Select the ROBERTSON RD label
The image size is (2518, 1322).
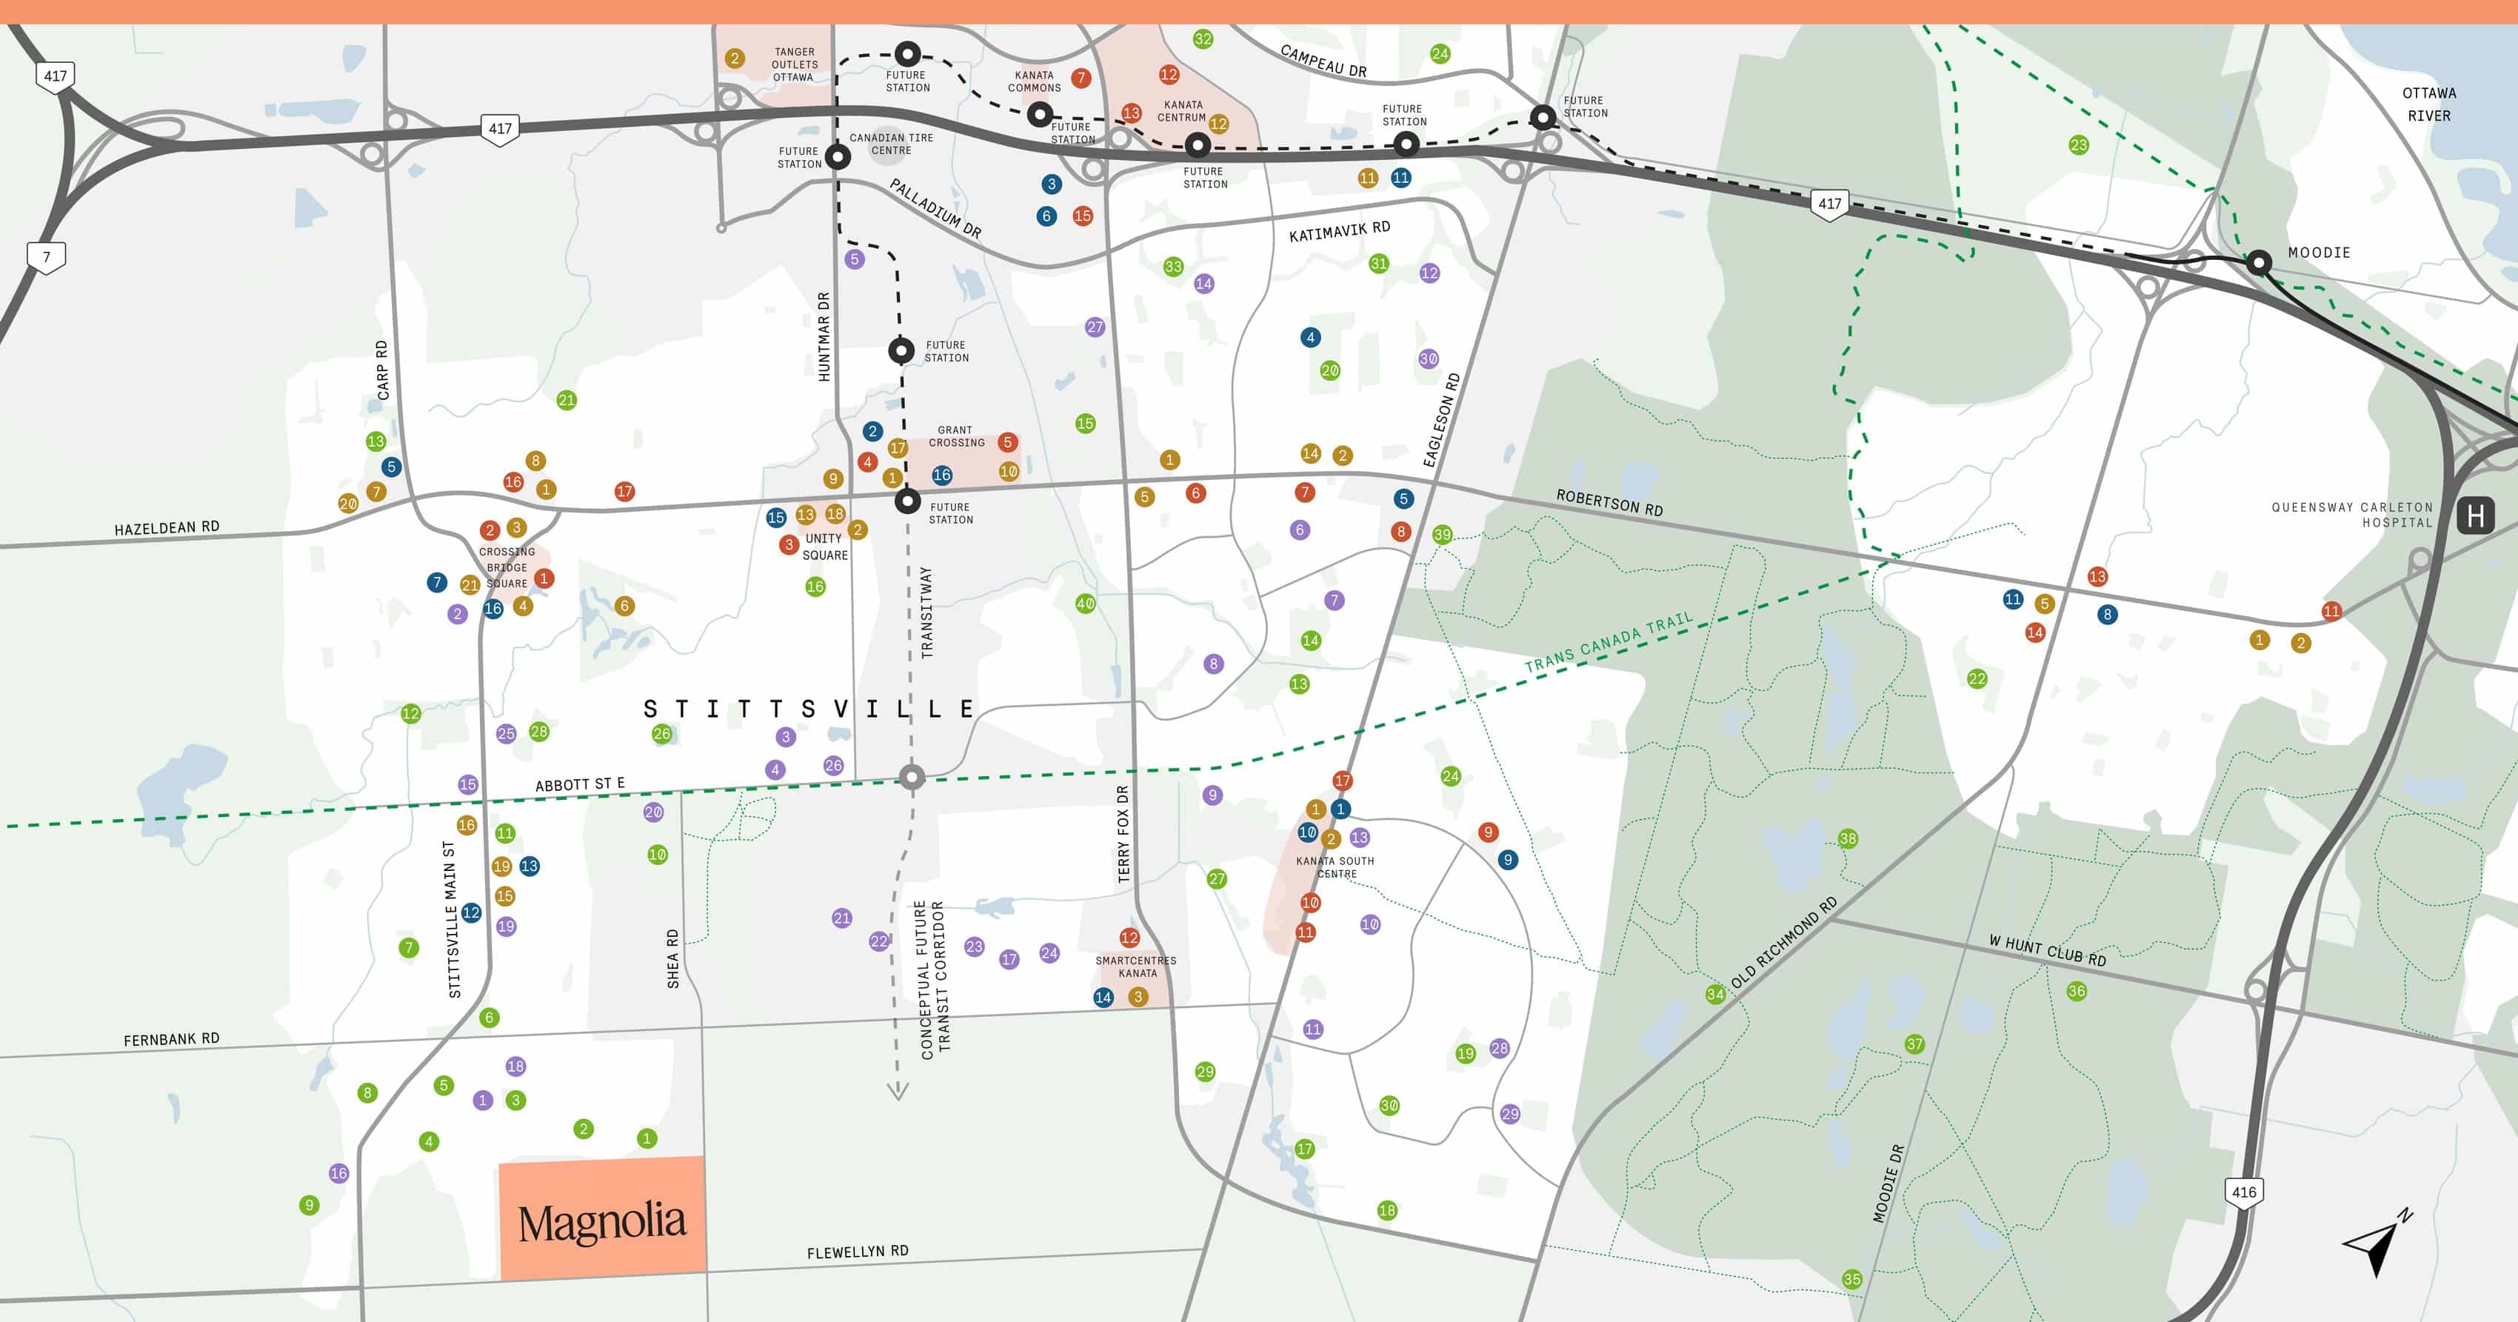(1609, 503)
